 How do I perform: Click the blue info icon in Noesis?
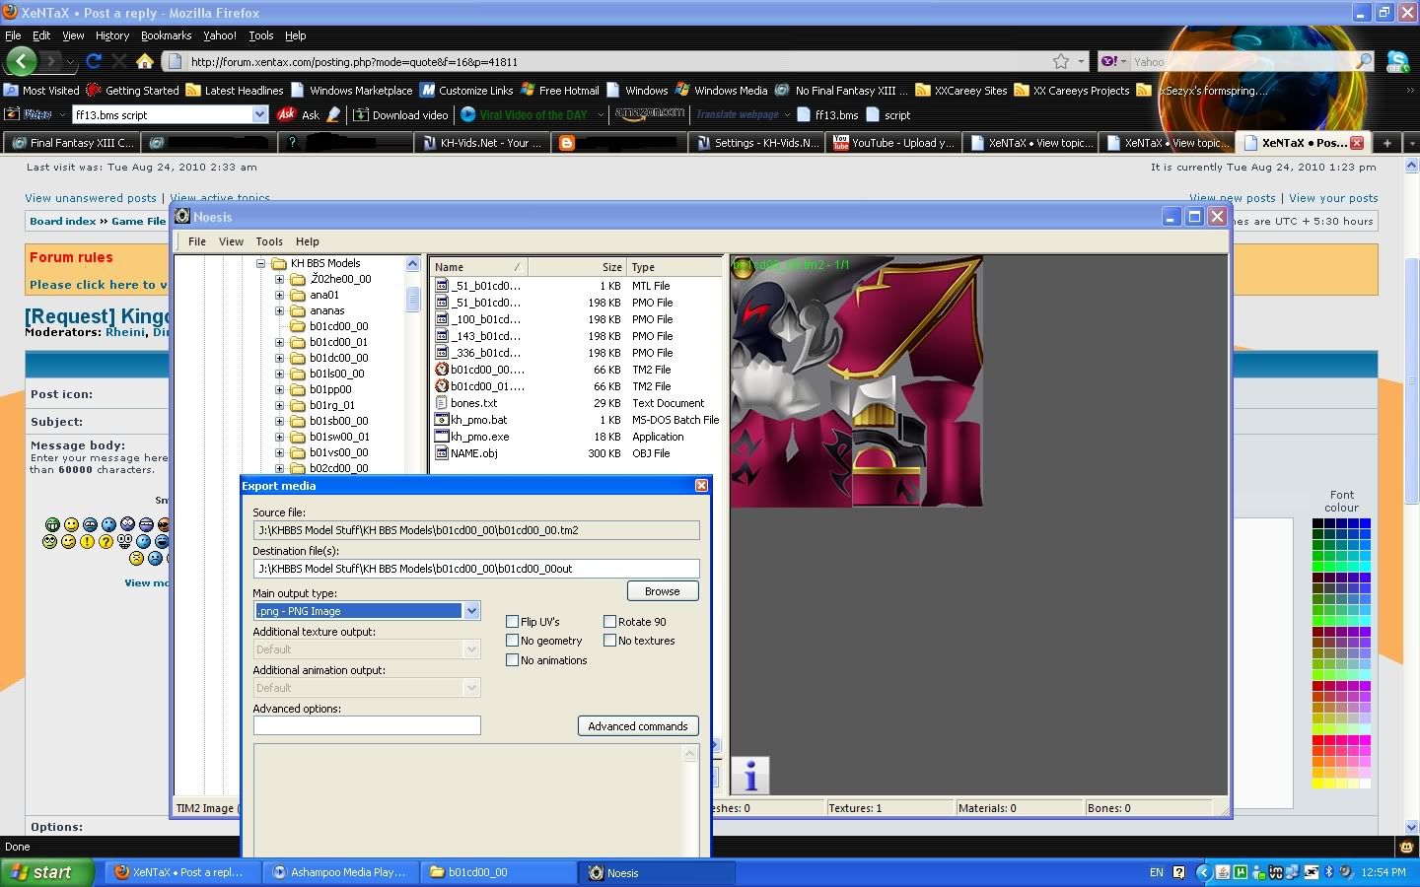click(x=750, y=775)
